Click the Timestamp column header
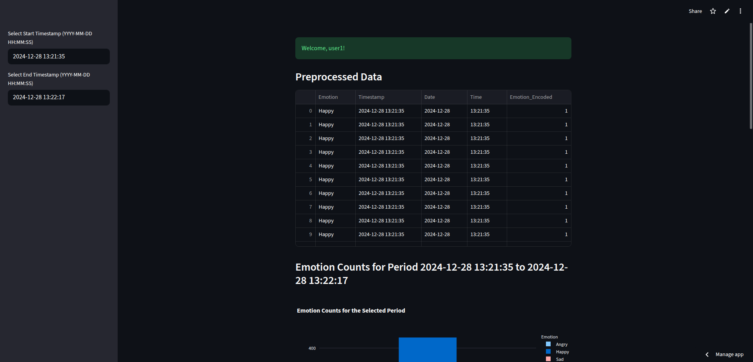The image size is (753, 362). pos(388,97)
